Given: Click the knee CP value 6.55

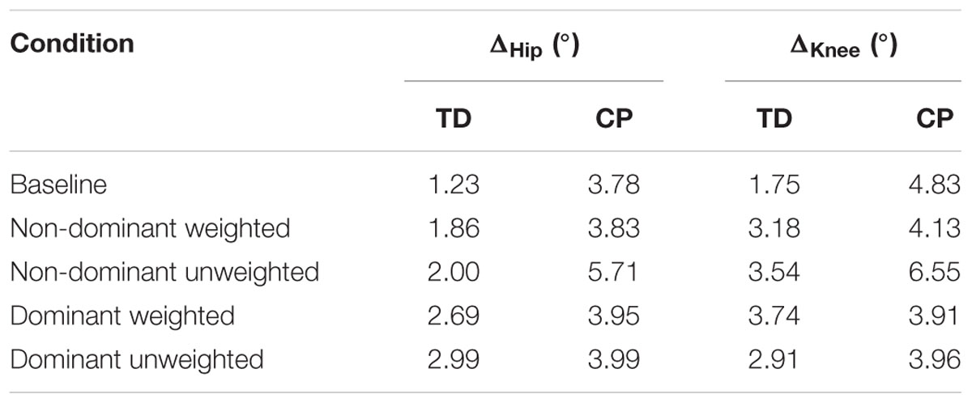Looking at the screenshot, I should point(935,272).
